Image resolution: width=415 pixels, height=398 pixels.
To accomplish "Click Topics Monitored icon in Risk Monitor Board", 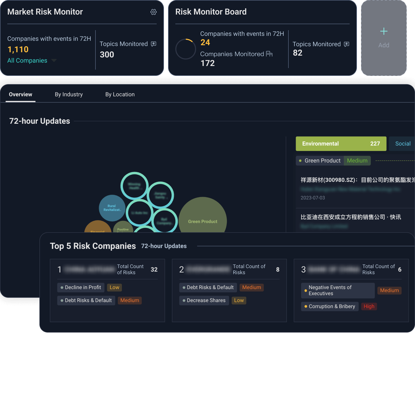I will (347, 44).
